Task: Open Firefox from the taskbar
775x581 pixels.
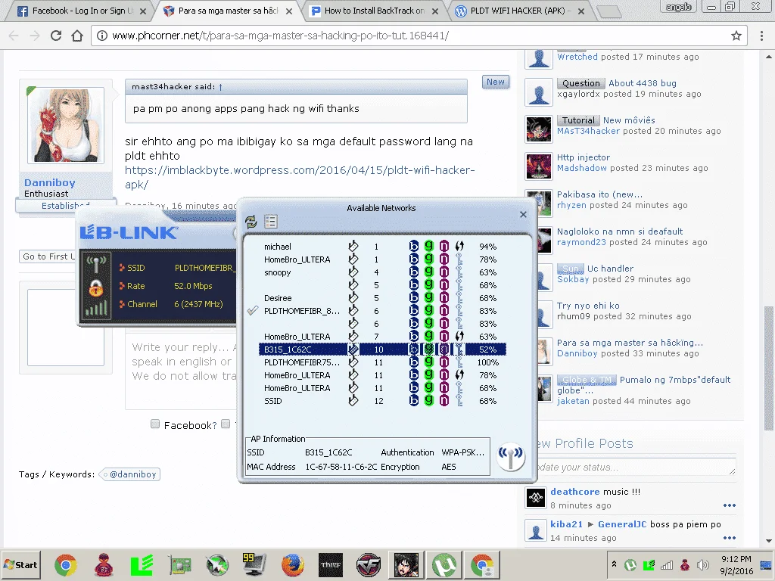Action: pyautogui.click(x=292, y=565)
